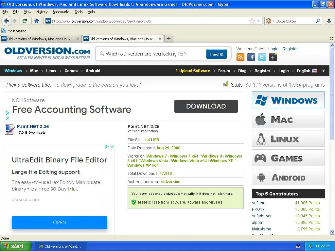335x251 pixels.
Task: Open the History menu
Action: tap(42, 12)
